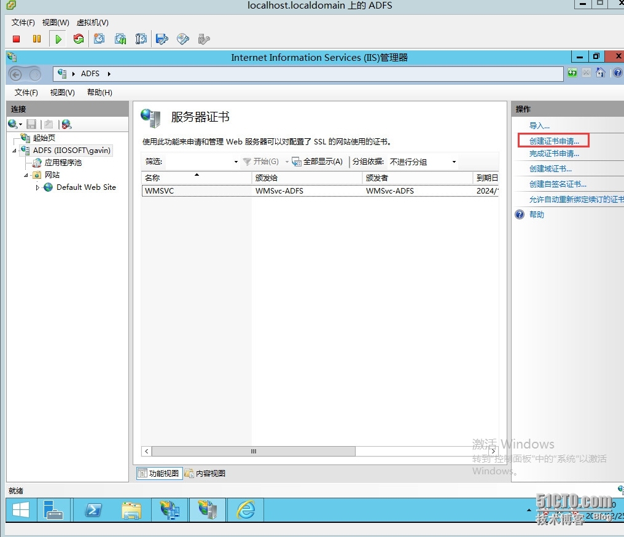624x537 pixels.
Task: Click 创建自签名证书... link
Action: point(558,184)
